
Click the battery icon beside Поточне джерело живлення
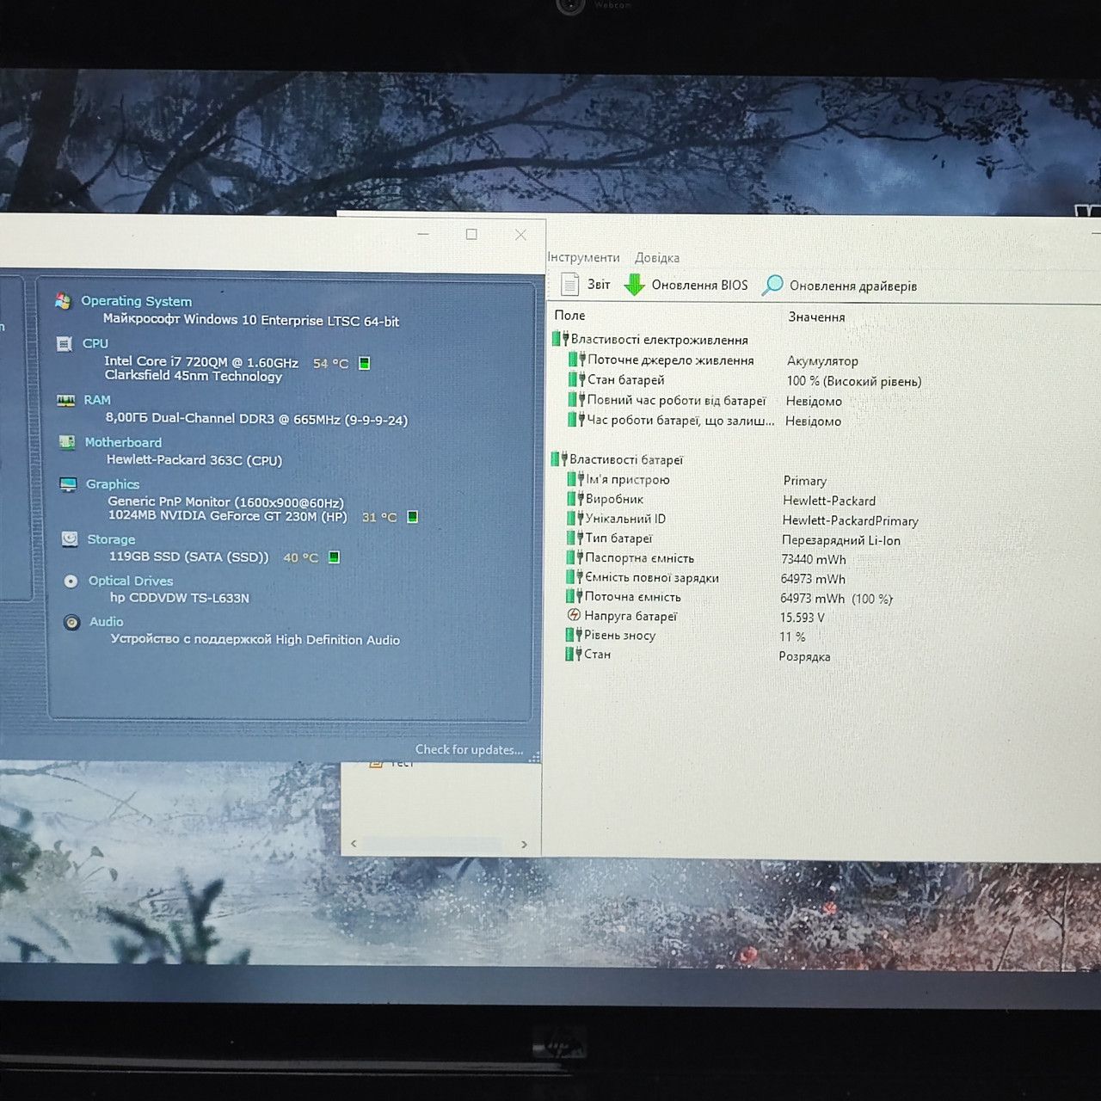[x=577, y=360]
